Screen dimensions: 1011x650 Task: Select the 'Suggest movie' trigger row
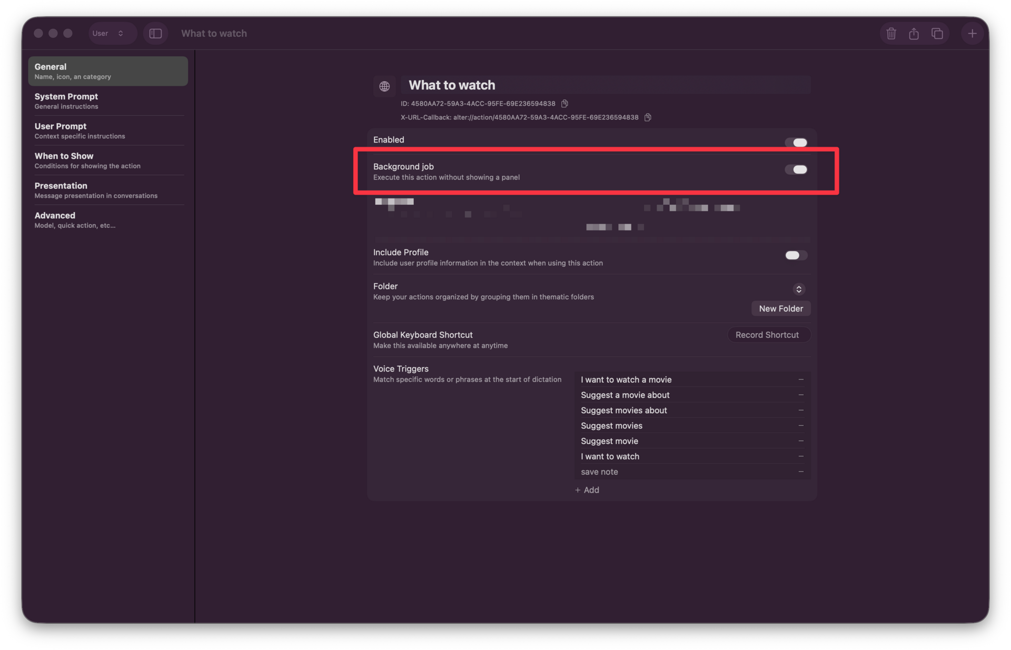tap(692, 441)
